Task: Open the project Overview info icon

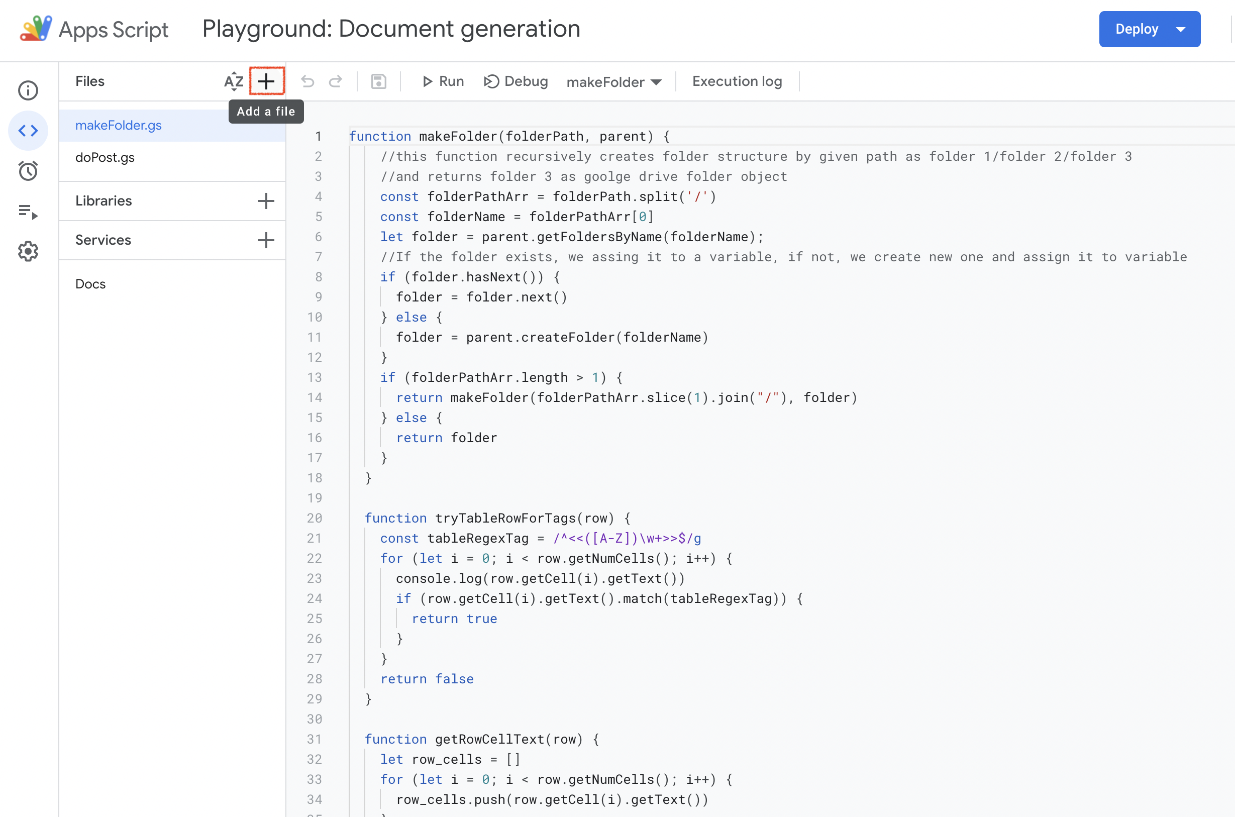Action: tap(28, 90)
